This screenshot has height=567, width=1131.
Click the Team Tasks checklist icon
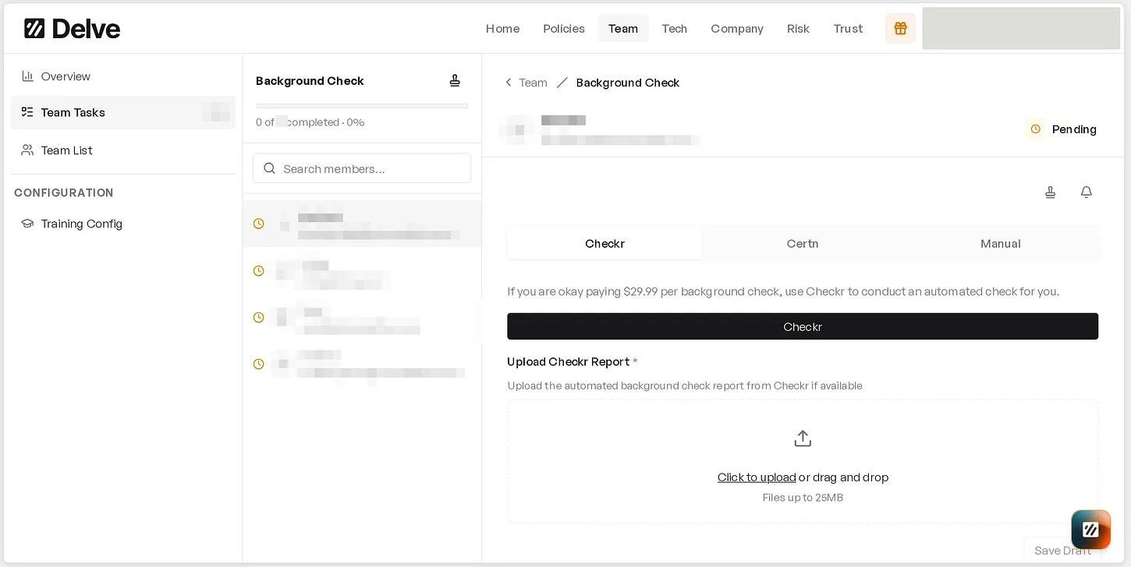tap(27, 112)
